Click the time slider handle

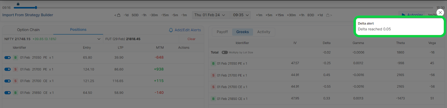(x=36, y=8)
